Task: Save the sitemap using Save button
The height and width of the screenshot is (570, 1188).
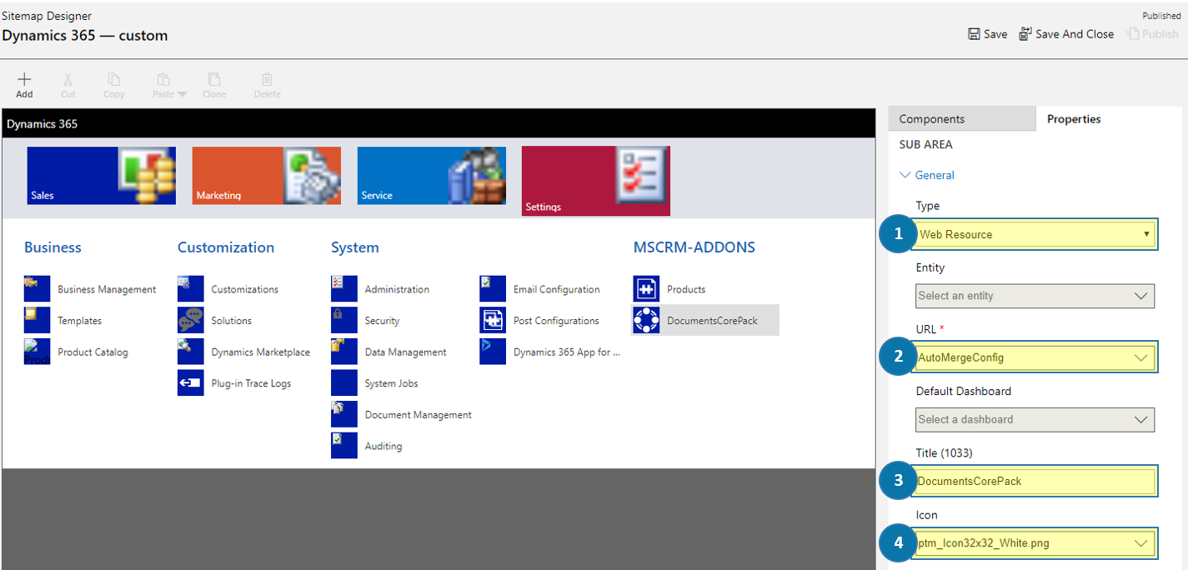Action: [x=987, y=34]
